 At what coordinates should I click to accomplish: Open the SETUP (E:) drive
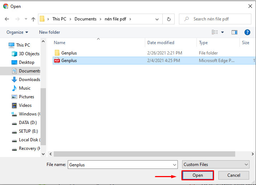pyautogui.click(x=28, y=131)
